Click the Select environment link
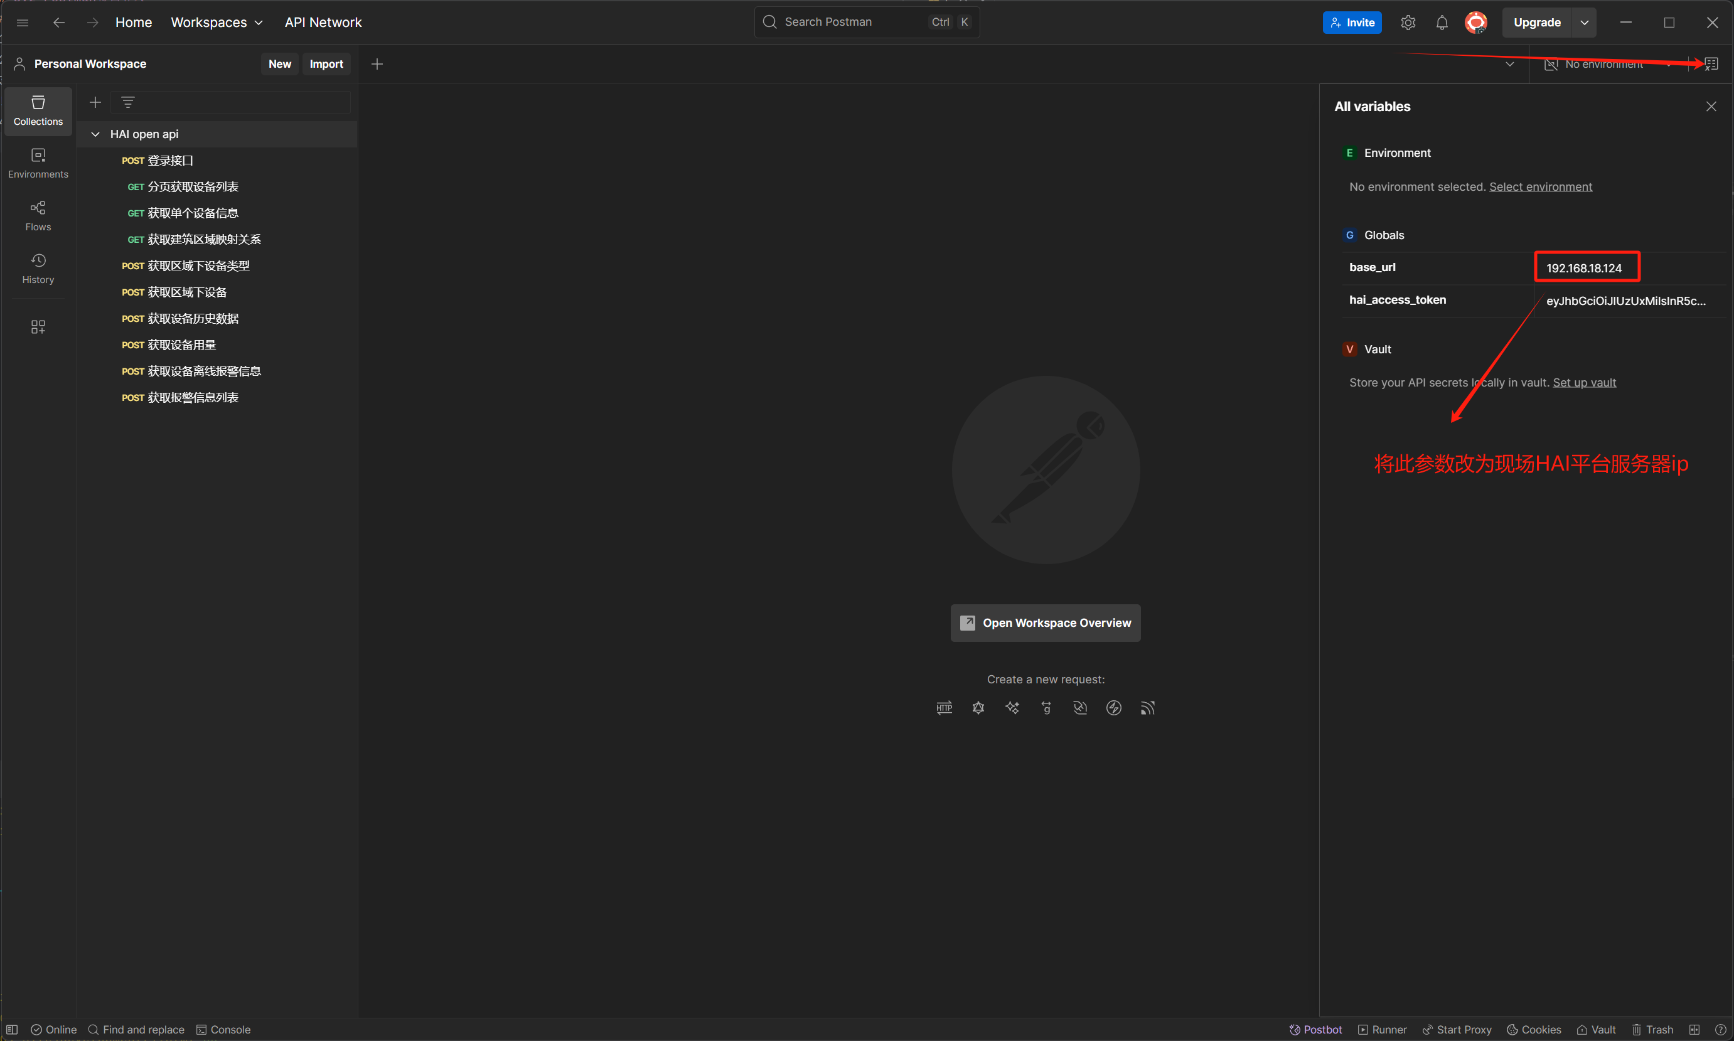The height and width of the screenshot is (1041, 1734). click(x=1541, y=186)
